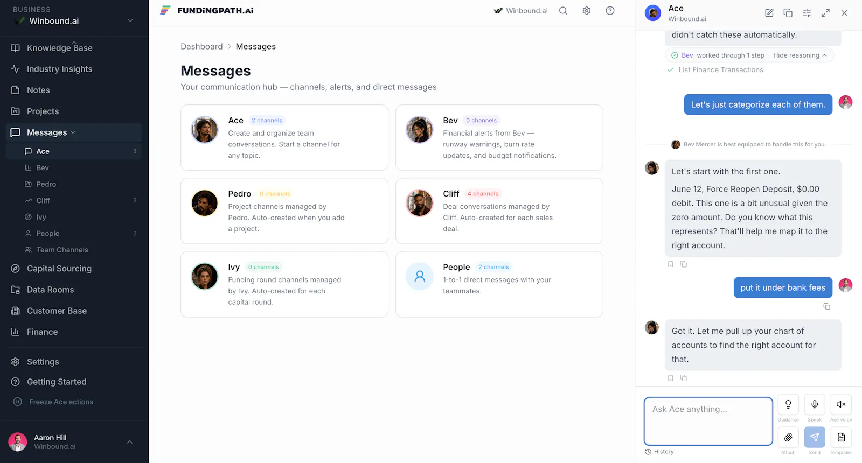Open Industry Insights in sidebar
This screenshot has width=862, height=463.
[74, 69]
